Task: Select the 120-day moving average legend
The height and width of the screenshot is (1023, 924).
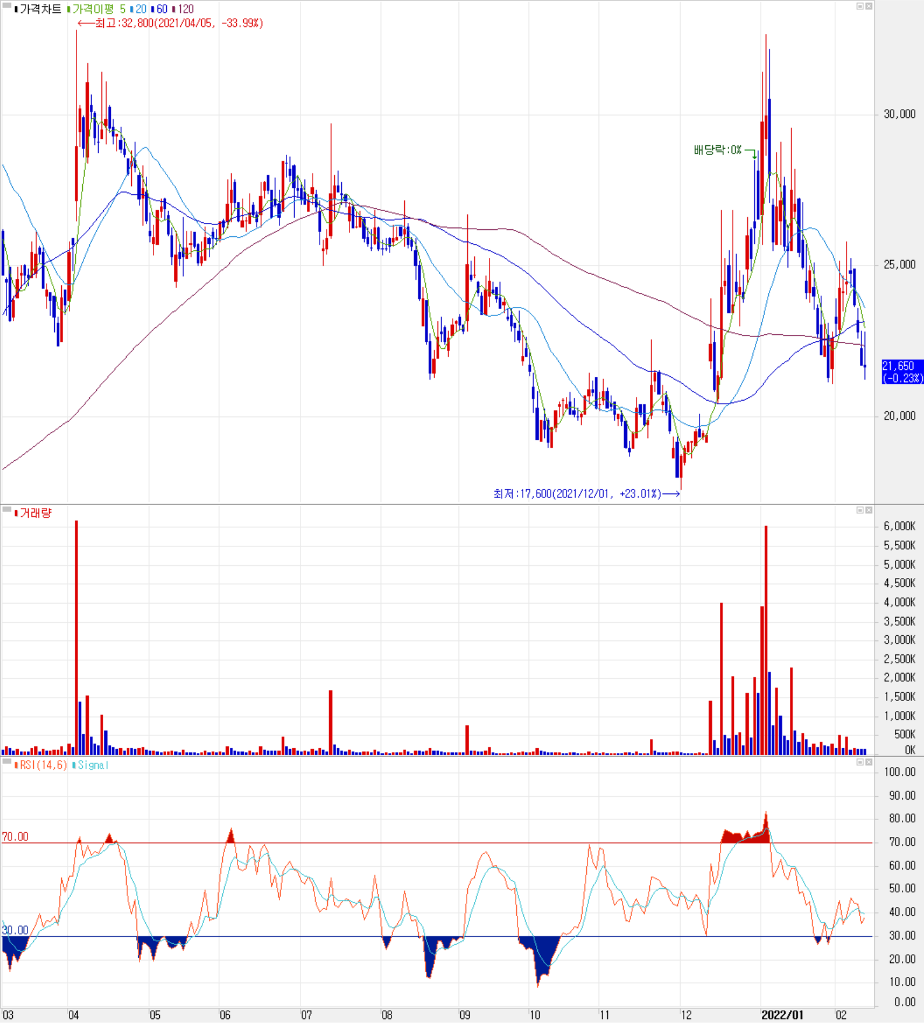Action: (183, 9)
